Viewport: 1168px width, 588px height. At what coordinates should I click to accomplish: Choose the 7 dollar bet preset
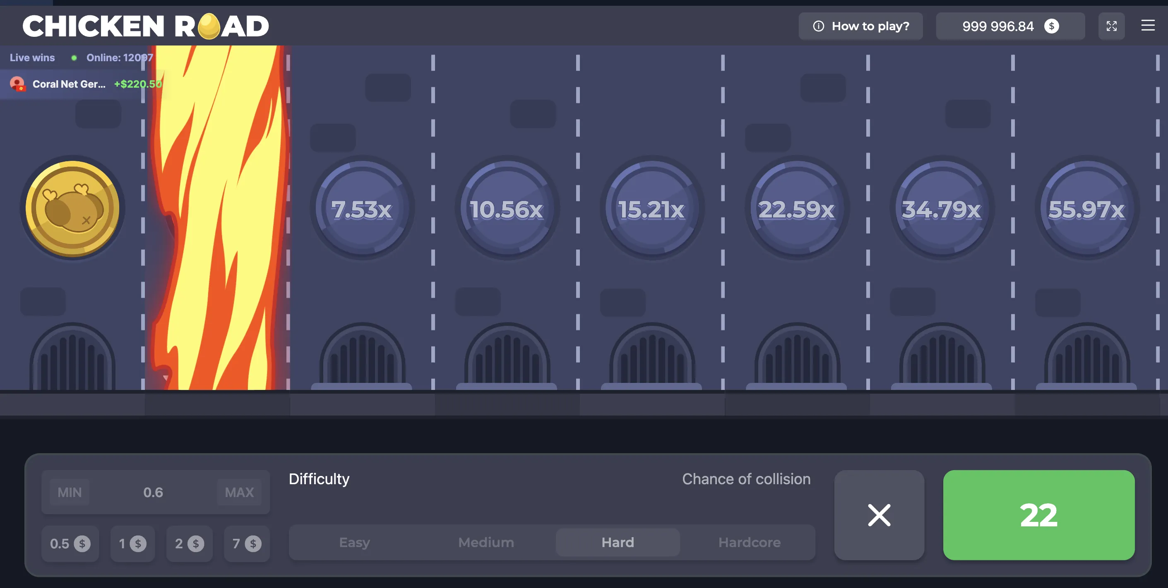[247, 543]
